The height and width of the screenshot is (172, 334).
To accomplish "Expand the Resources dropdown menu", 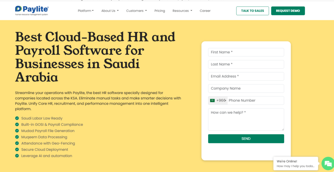I will [x=182, y=11].
